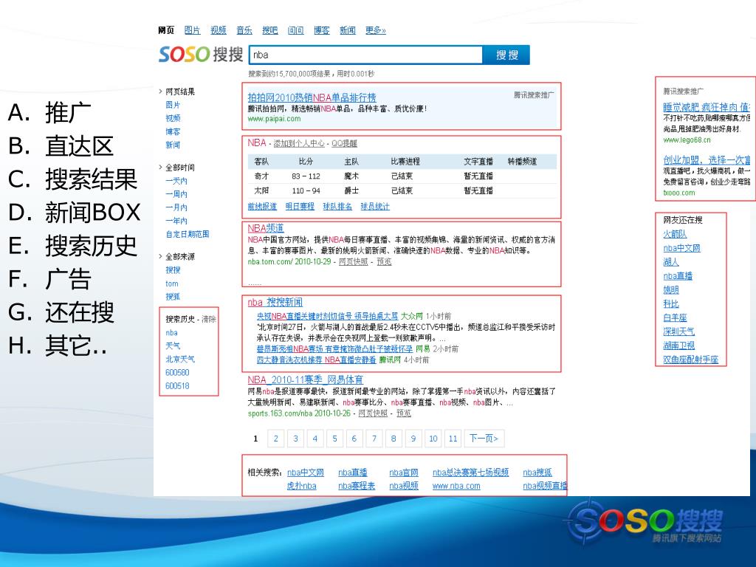Go to results page 2
The width and height of the screenshot is (756, 567).
coord(276,439)
